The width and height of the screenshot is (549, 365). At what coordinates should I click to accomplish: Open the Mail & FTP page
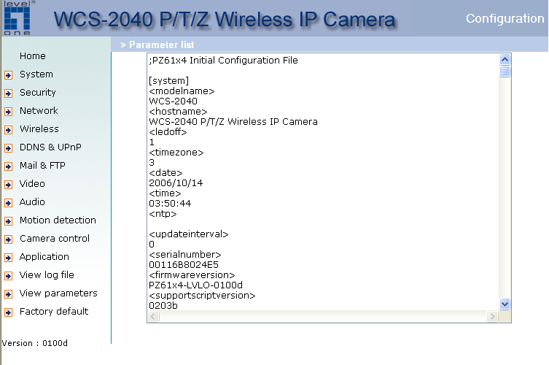click(x=42, y=166)
